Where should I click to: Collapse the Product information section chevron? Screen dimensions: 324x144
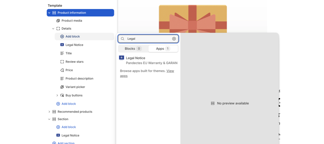pos(49,13)
